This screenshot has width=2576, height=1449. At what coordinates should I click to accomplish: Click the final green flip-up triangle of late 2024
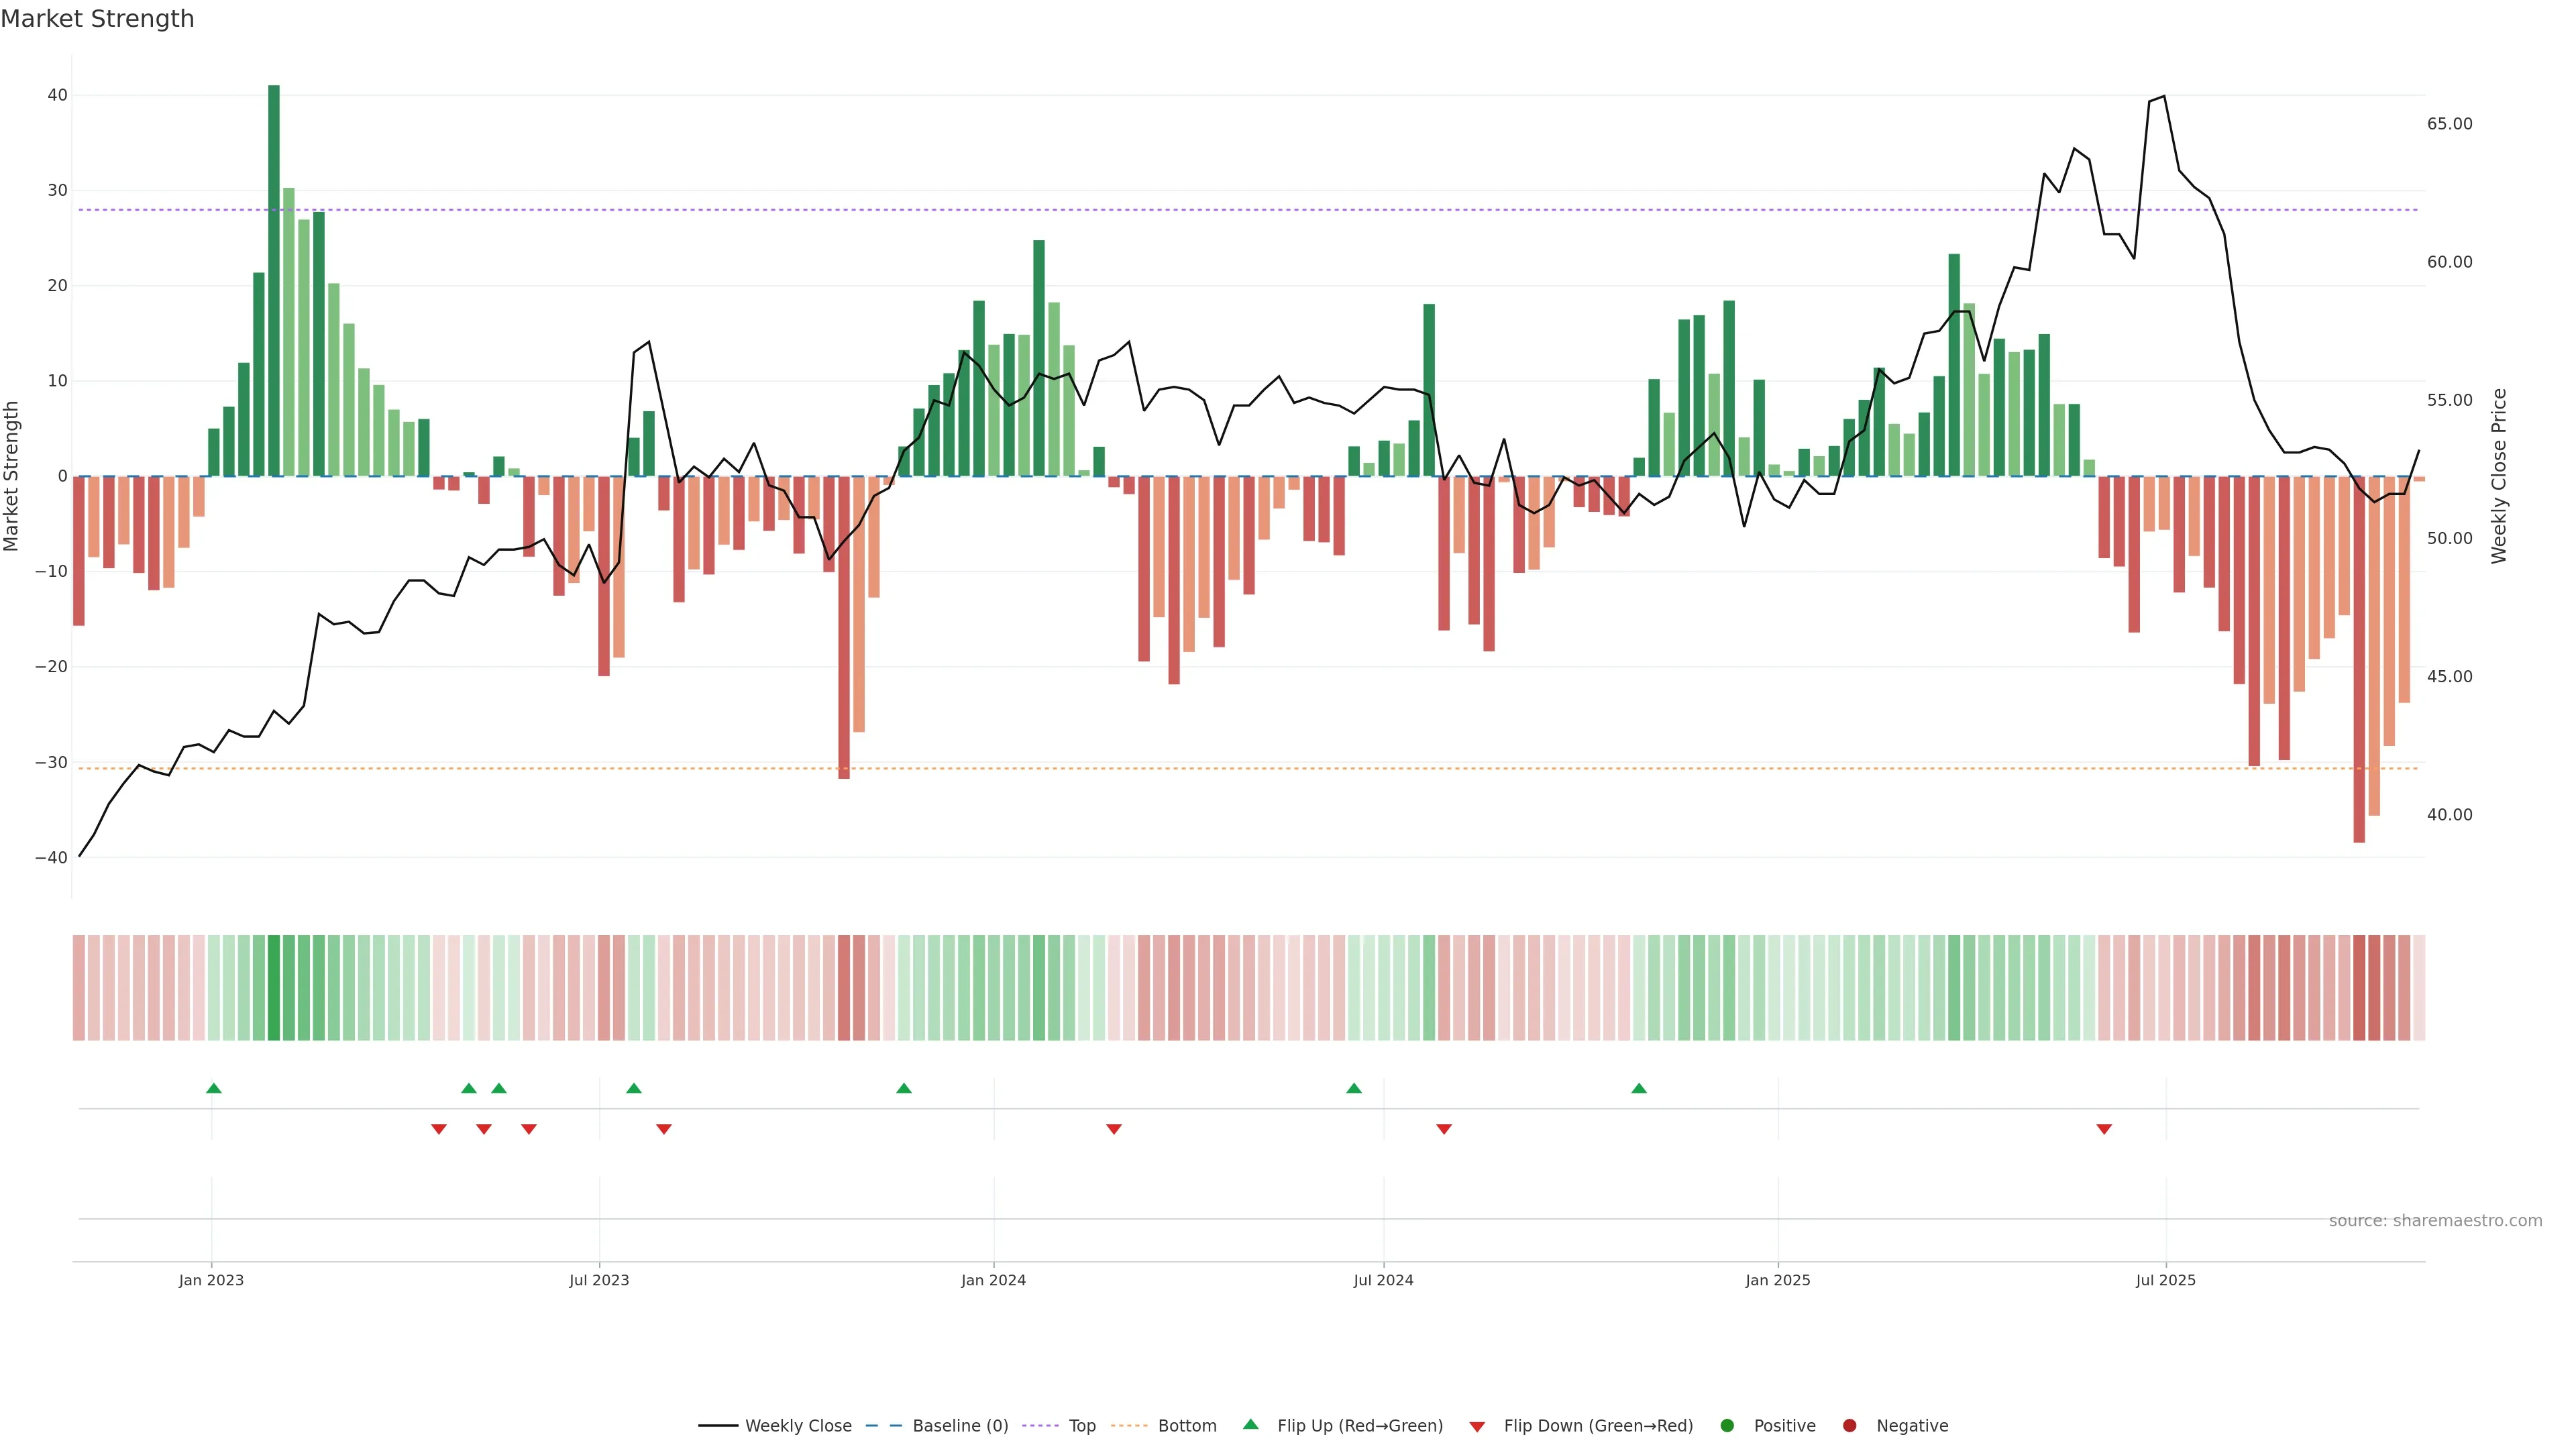pyautogui.click(x=1639, y=1088)
